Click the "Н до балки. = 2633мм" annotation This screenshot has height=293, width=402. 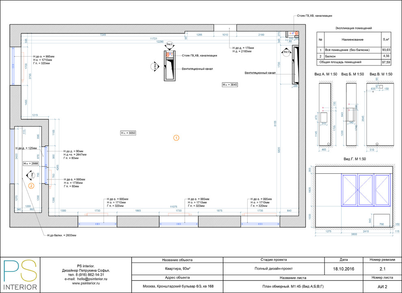click(x=62, y=235)
